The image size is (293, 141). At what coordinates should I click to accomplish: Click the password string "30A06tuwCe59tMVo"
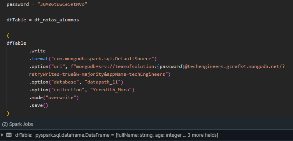(62, 4)
